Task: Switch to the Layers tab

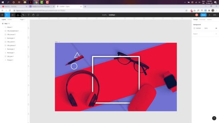Action: (x=4, y=19)
